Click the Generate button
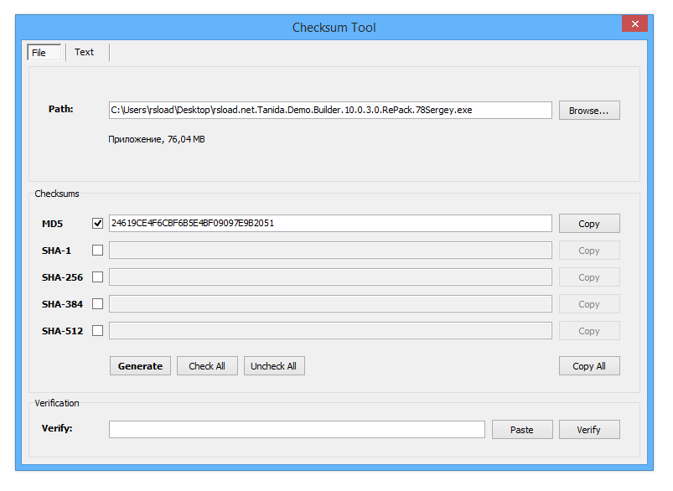 point(140,365)
